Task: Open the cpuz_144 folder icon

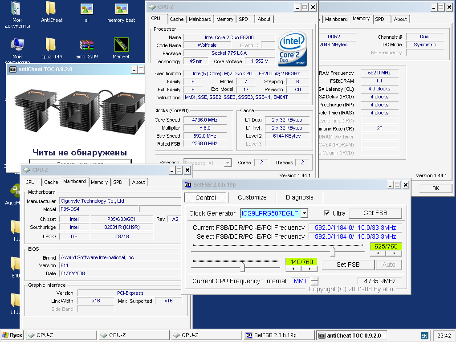Action: click(51, 45)
